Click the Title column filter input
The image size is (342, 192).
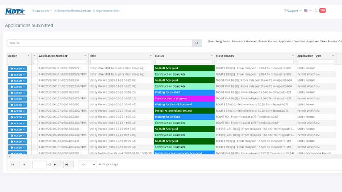(120, 61)
